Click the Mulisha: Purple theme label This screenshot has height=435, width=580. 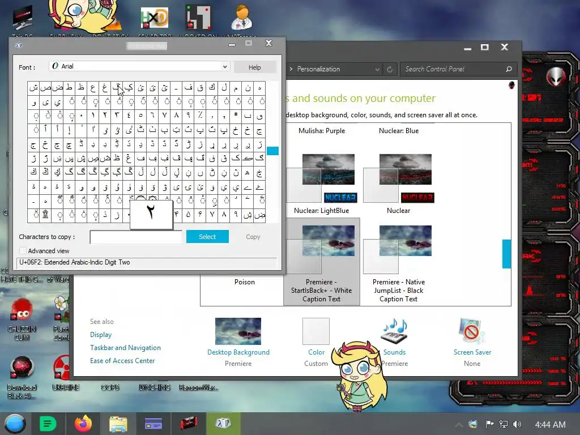pos(322,131)
